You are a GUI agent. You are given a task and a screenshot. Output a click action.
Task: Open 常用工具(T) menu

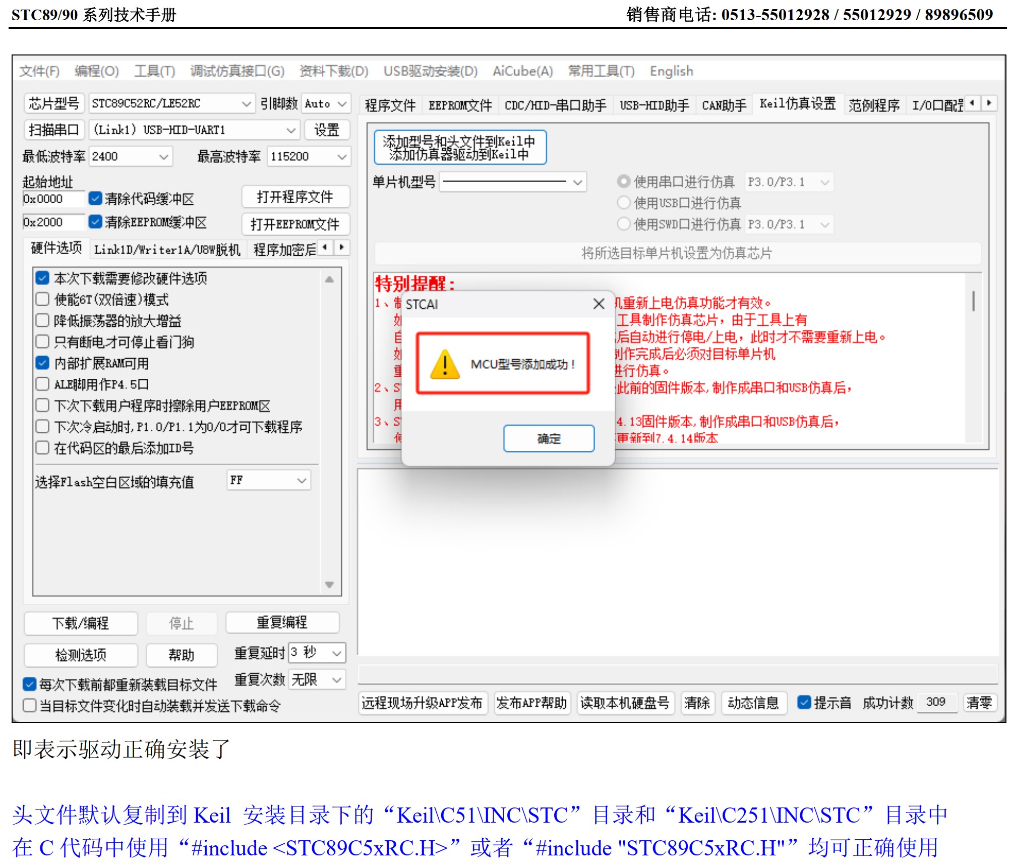tap(601, 71)
